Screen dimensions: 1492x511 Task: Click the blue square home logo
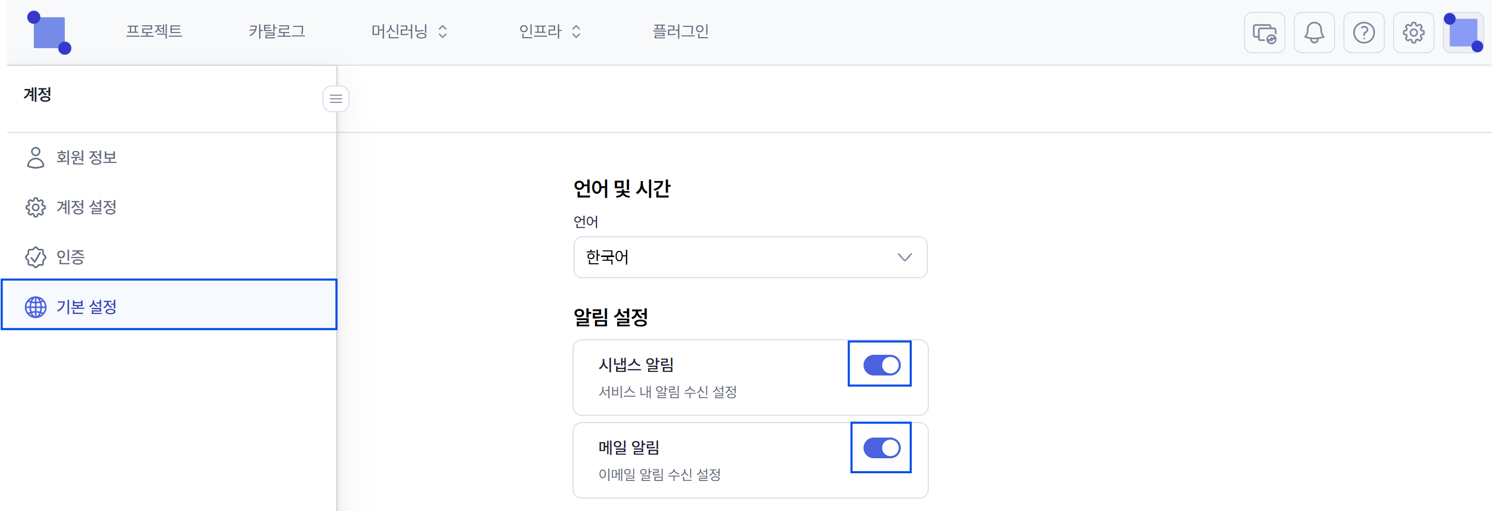49,33
